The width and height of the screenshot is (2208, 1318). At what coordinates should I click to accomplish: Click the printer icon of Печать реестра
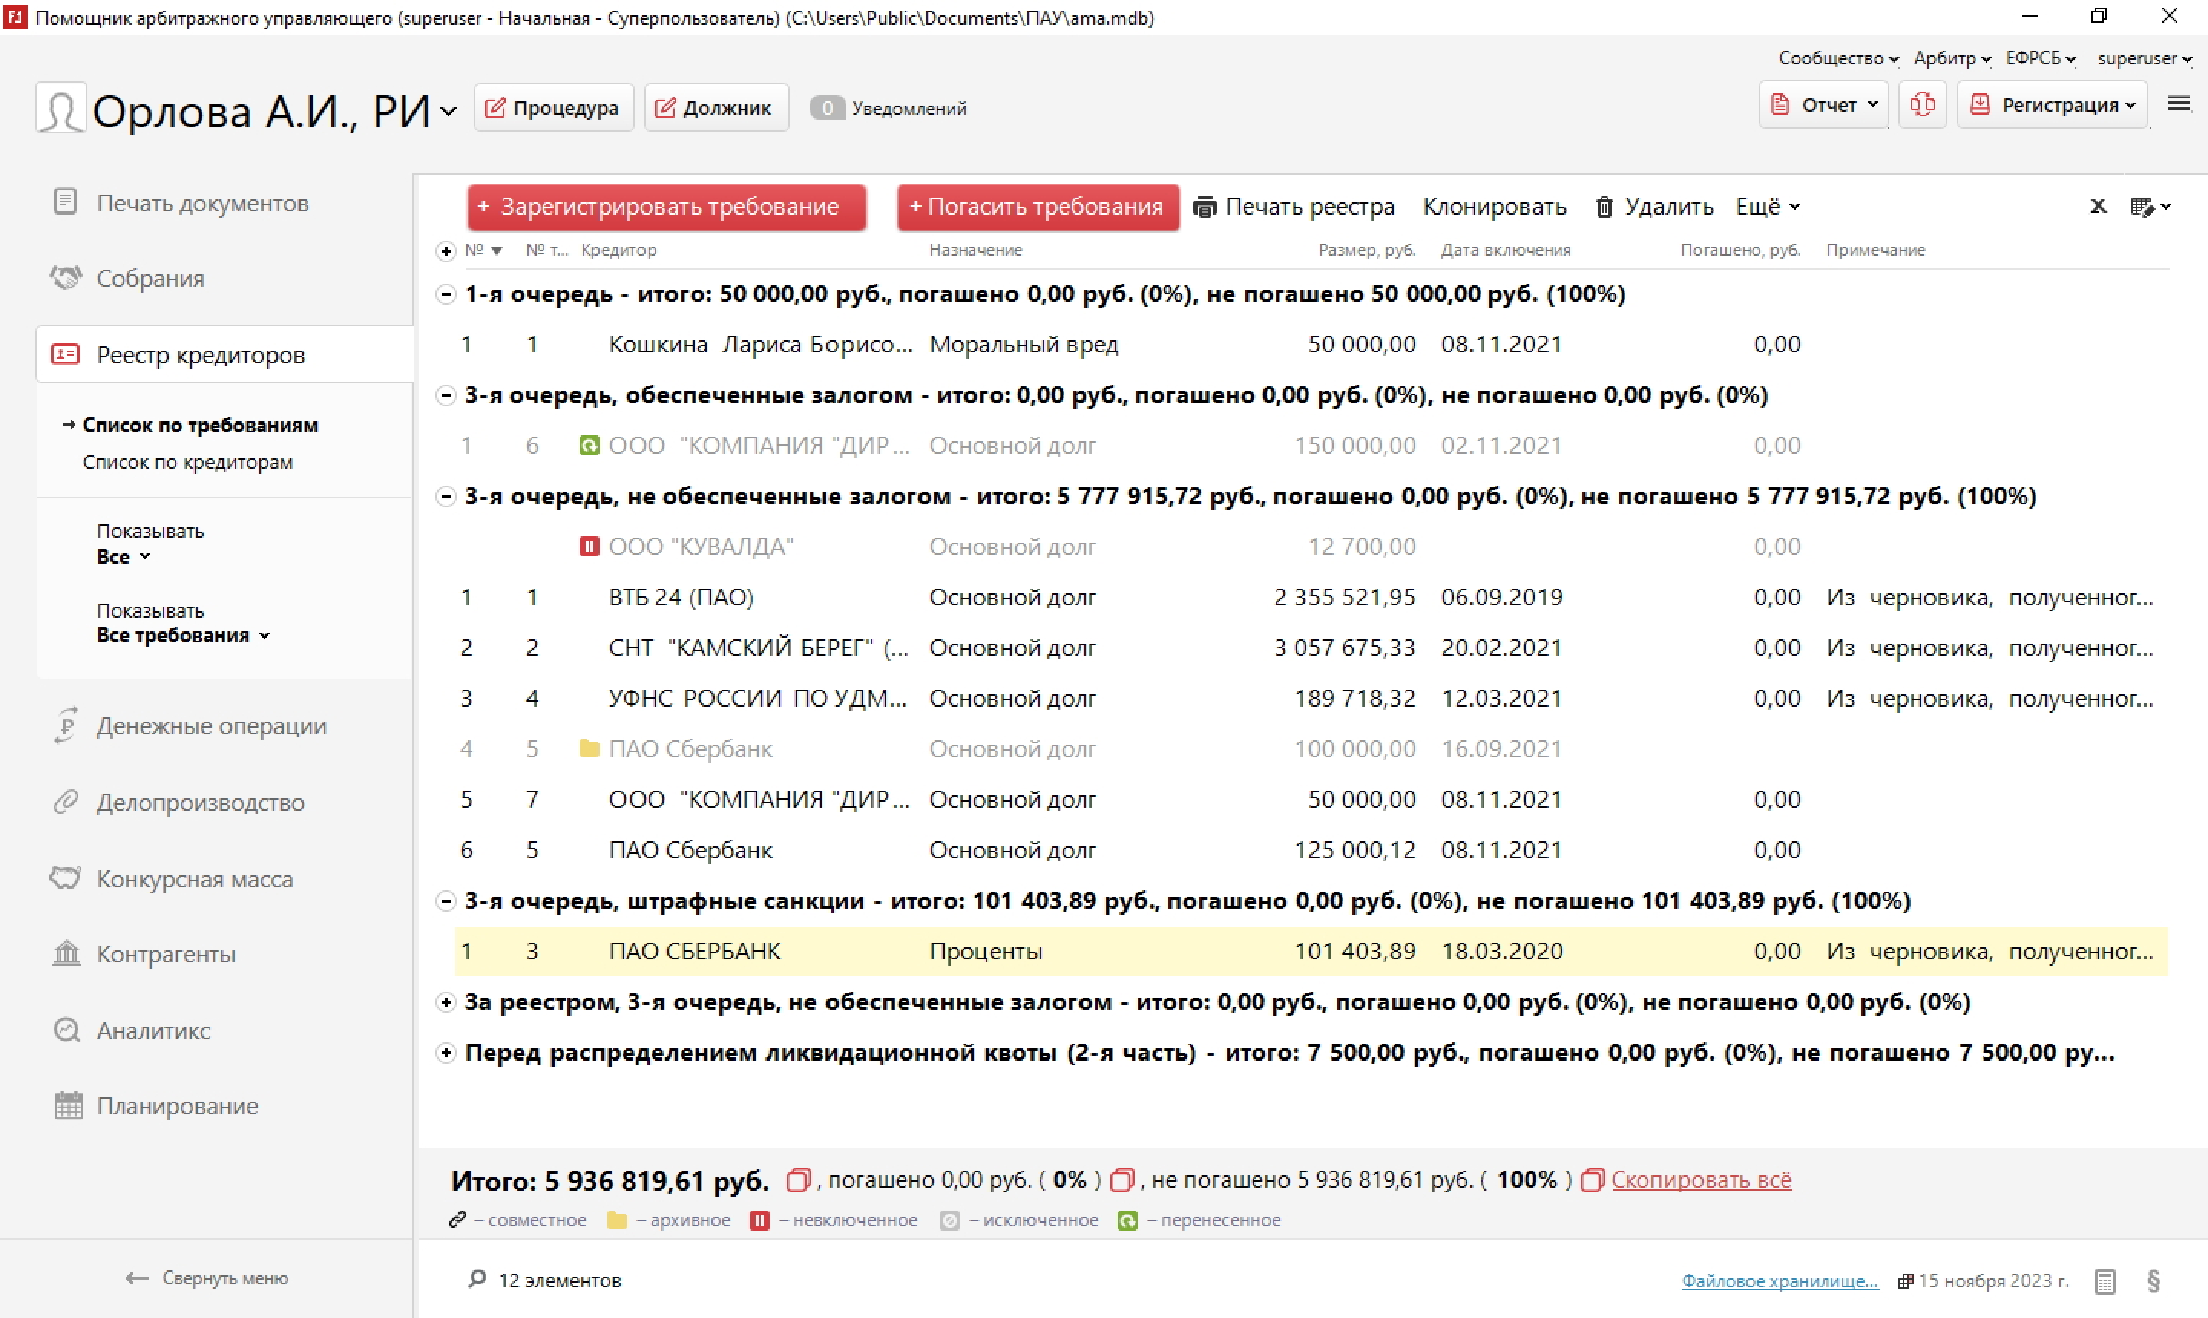(x=1205, y=207)
